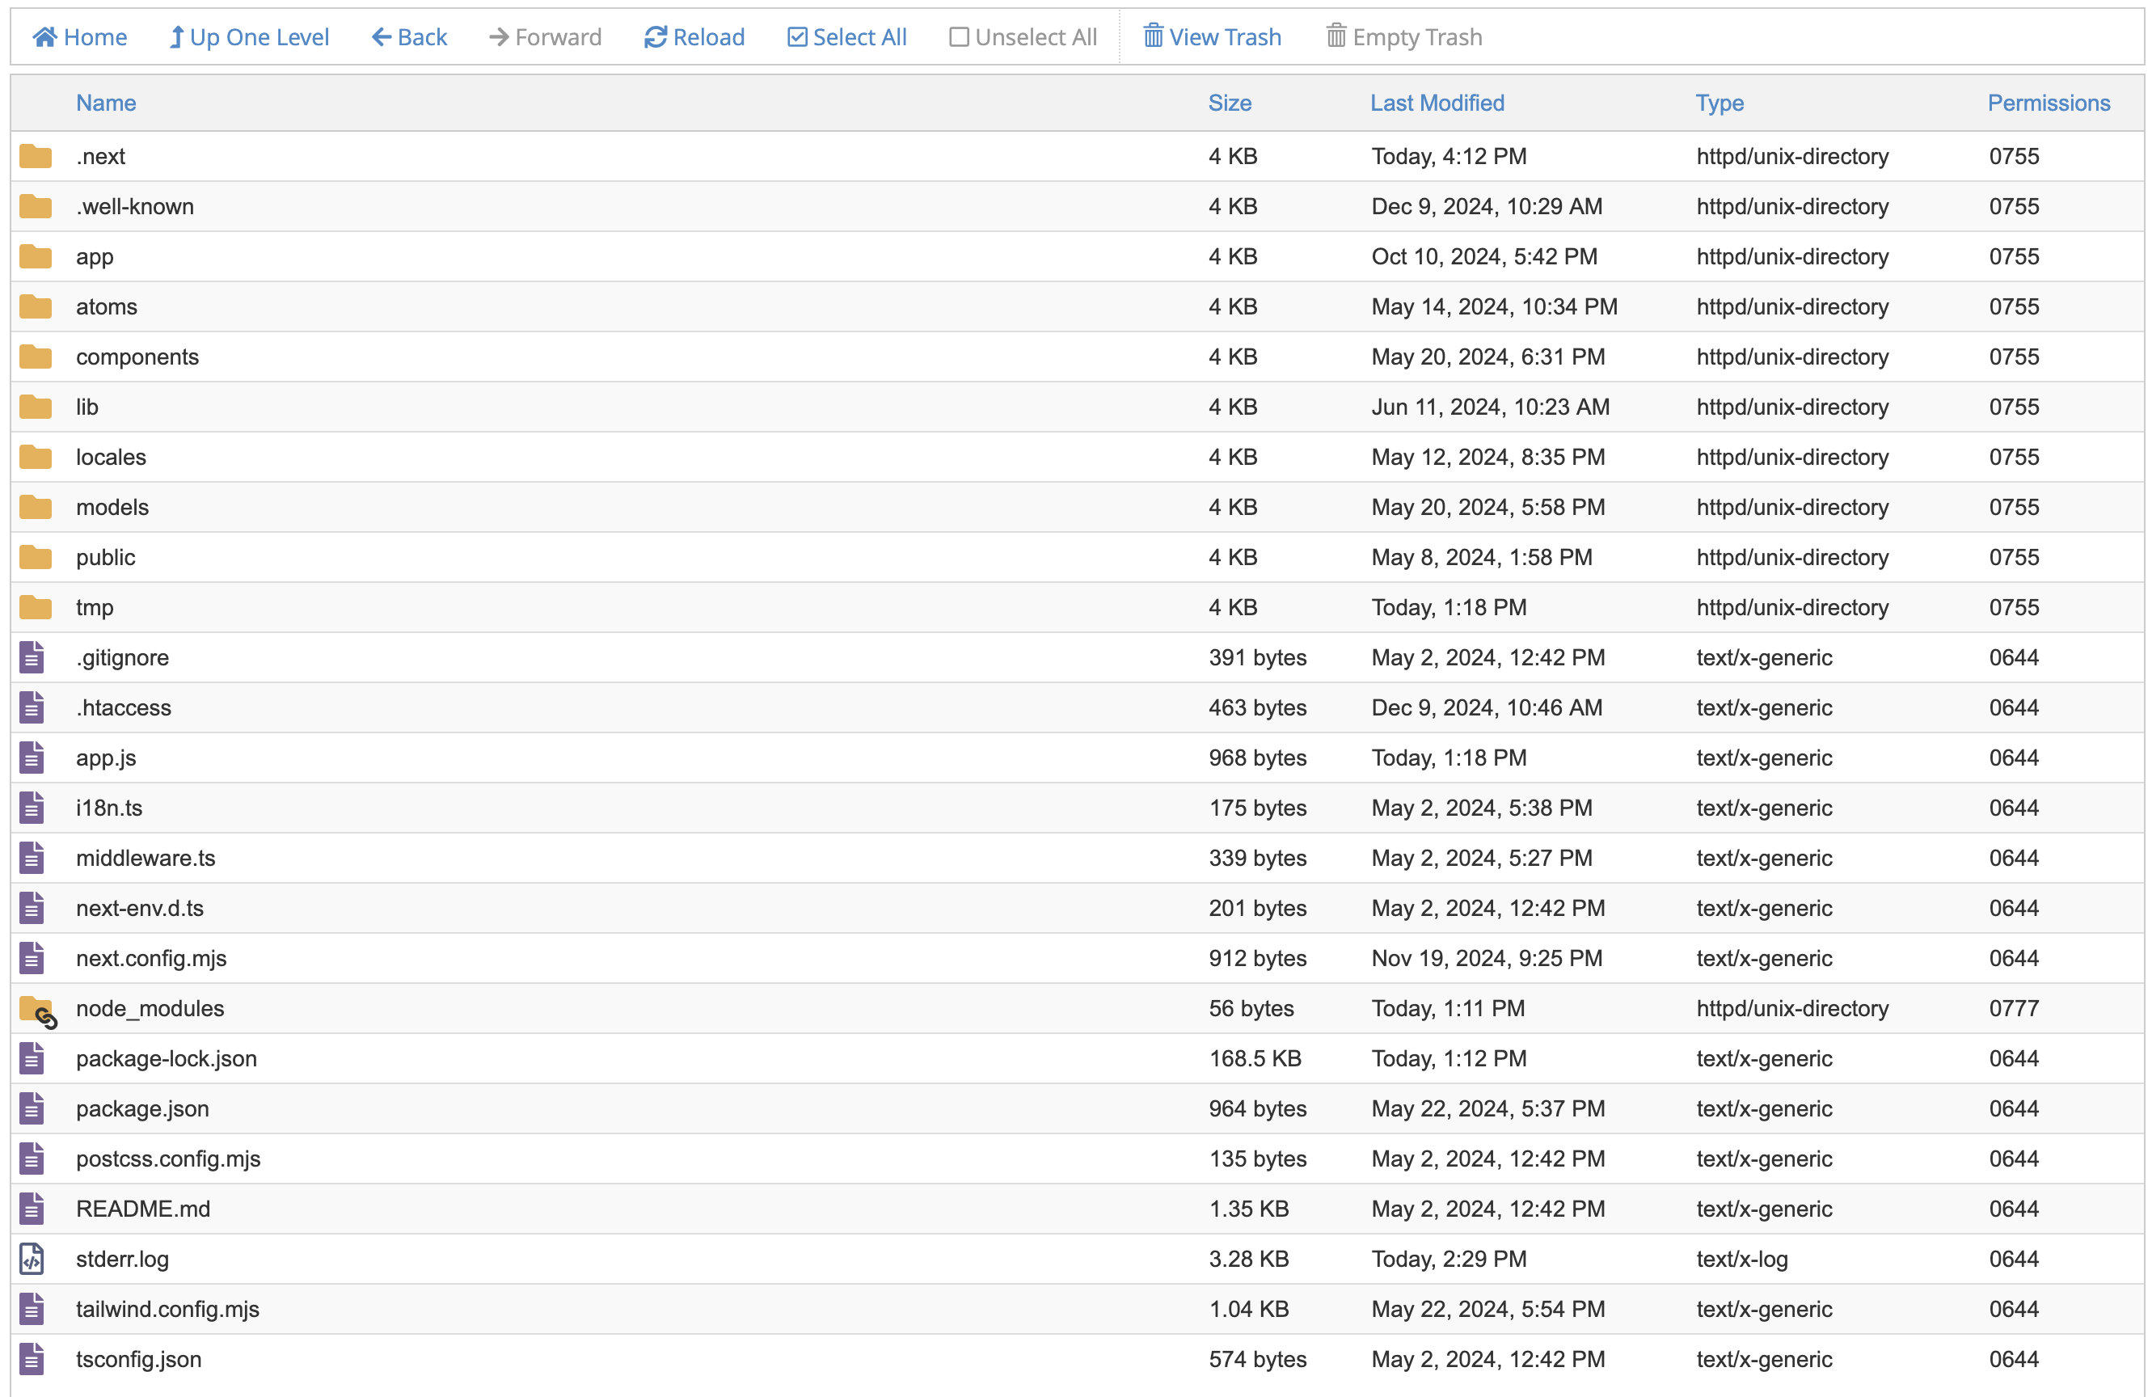The height and width of the screenshot is (1397, 2152).
Task: Sort by the Type column header
Action: pos(1719,103)
